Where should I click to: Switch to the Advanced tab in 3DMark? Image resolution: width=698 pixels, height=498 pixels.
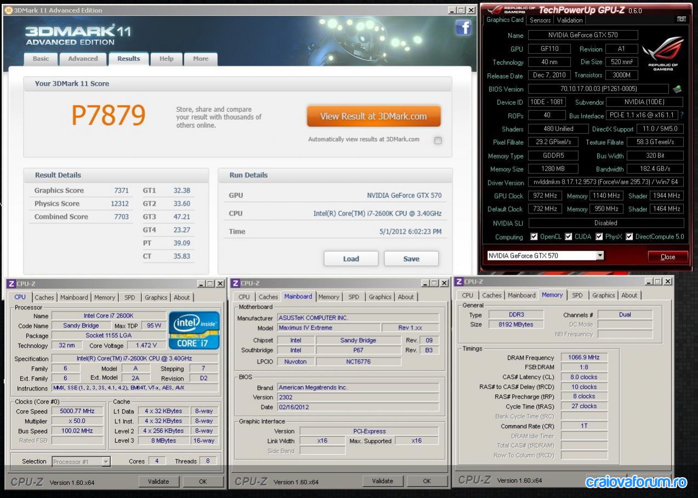click(x=83, y=59)
